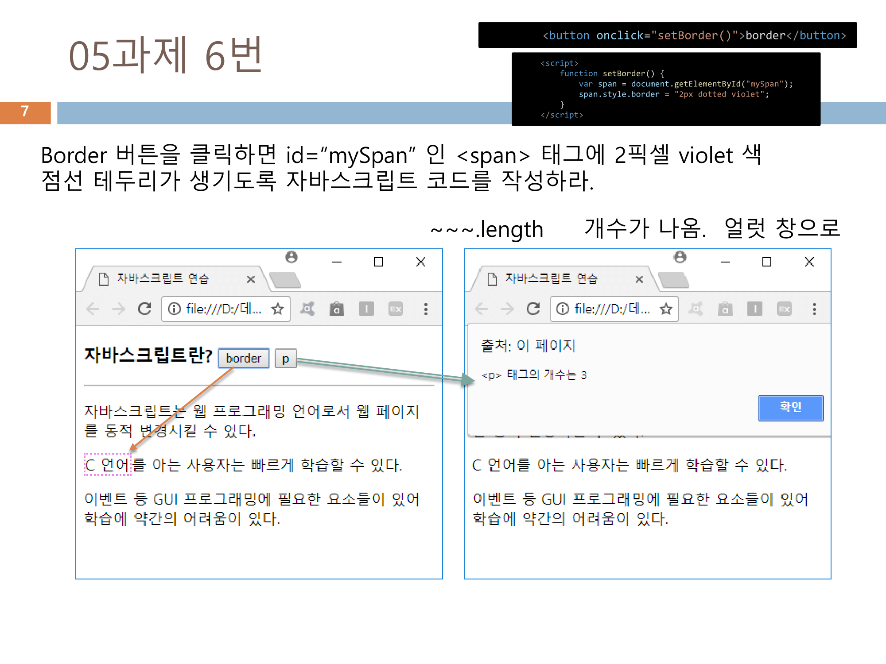886x664 pixels.
Task: Click the forward arrow in left browser
Action: [118, 309]
